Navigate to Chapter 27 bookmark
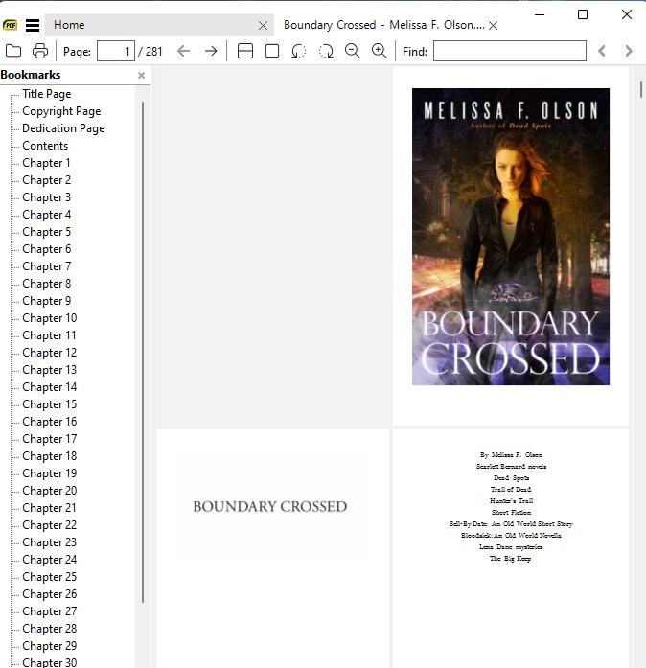The height and width of the screenshot is (668, 646). (50, 611)
